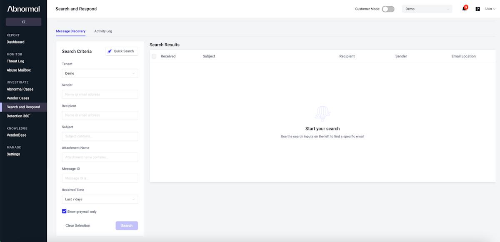Click the Search button
This screenshot has width=500, height=242.
[127, 225]
